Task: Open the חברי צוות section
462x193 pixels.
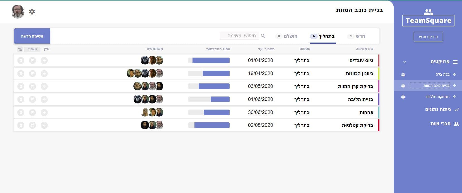Action: [x=440, y=124]
